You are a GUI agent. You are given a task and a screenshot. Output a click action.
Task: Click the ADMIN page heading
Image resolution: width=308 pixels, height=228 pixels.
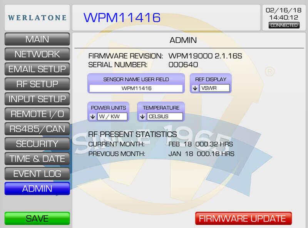[x=183, y=40]
